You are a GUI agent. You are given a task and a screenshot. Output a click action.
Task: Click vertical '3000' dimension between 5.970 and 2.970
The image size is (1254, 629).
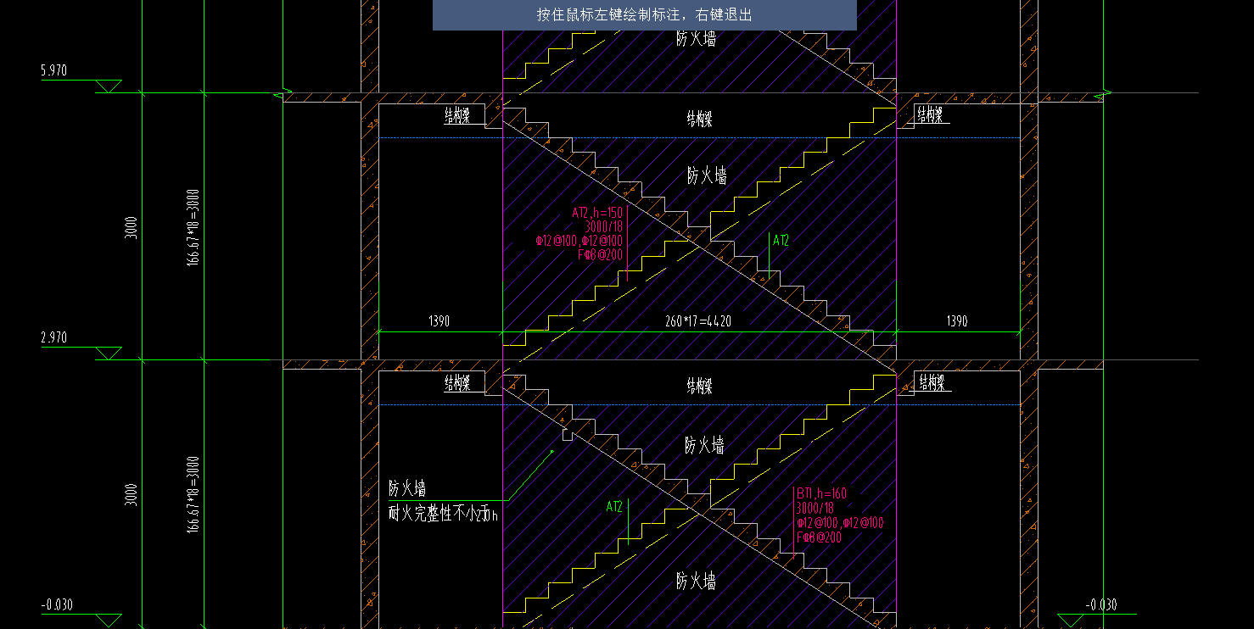tap(130, 228)
